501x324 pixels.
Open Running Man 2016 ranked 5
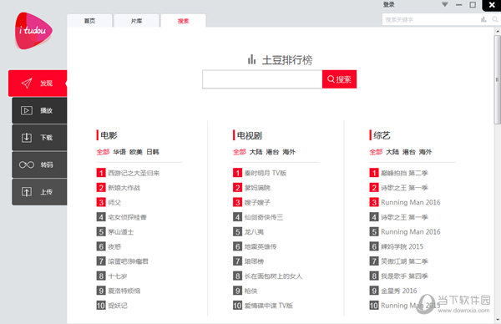[x=411, y=232]
